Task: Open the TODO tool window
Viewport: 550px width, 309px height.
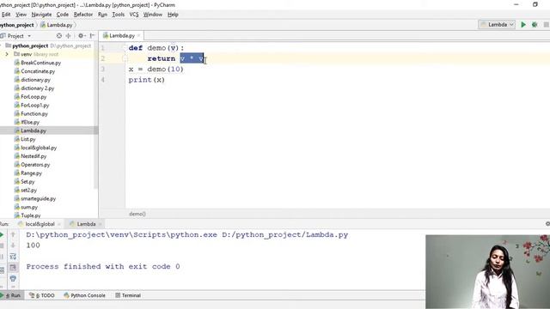Action: [x=42, y=295]
